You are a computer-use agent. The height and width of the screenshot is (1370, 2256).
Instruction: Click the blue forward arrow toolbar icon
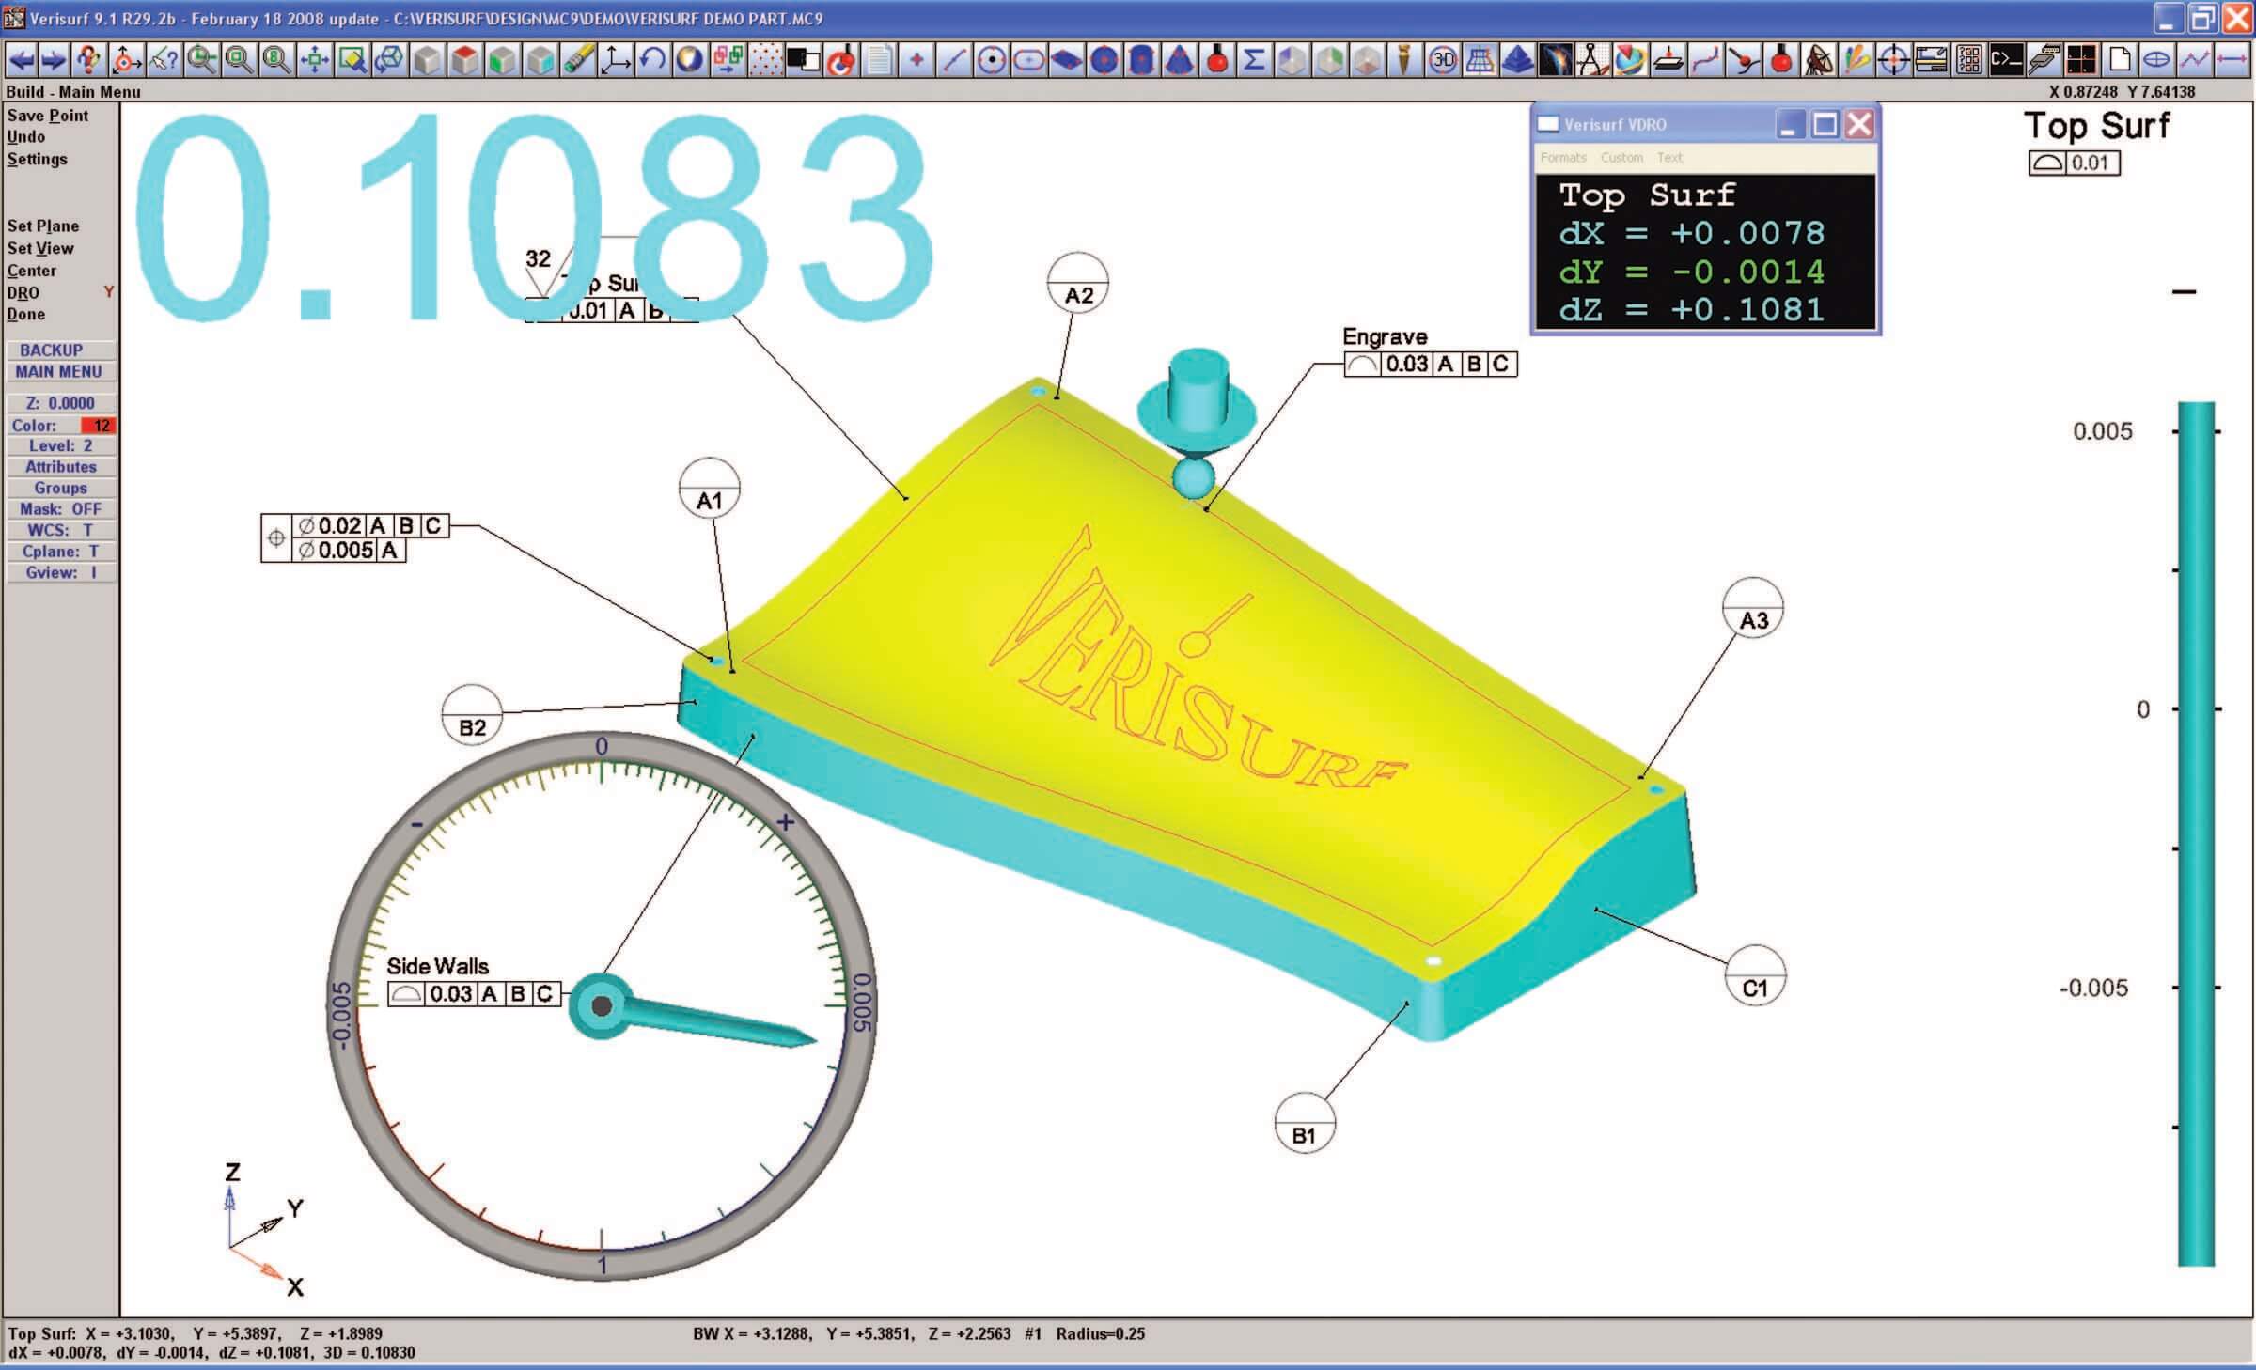point(55,61)
